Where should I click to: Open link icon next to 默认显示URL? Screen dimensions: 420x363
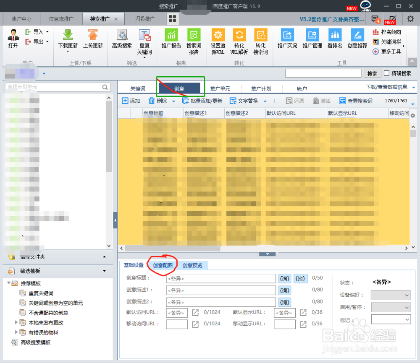point(303,312)
